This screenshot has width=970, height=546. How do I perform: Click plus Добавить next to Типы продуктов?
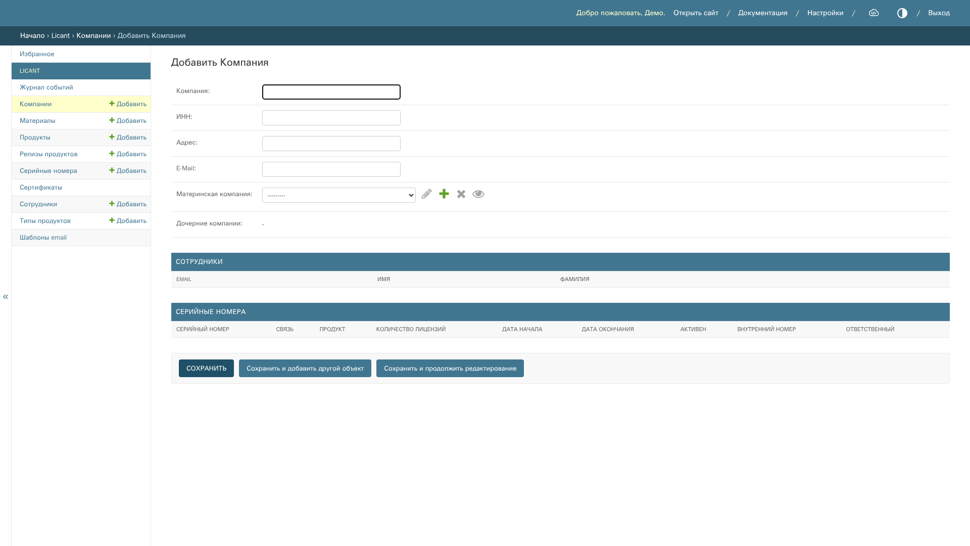coord(128,221)
